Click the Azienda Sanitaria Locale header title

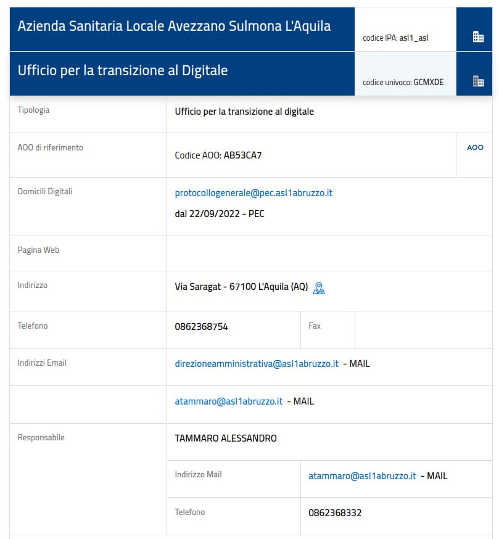pyautogui.click(x=174, y=26)
